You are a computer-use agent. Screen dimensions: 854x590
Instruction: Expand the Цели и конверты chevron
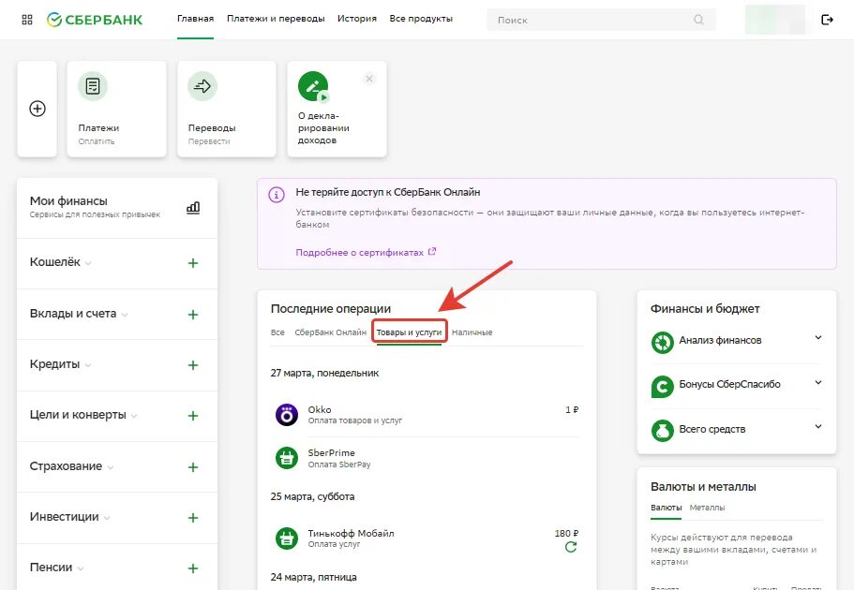click(x=134, y=417)
